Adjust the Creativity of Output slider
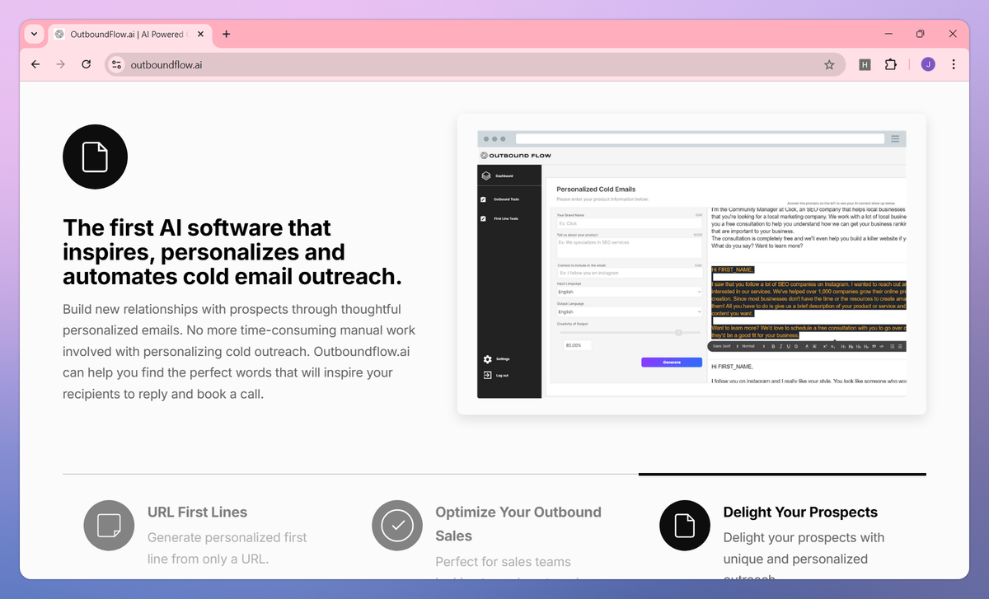989x599 pixels. [x=678, y=332]
